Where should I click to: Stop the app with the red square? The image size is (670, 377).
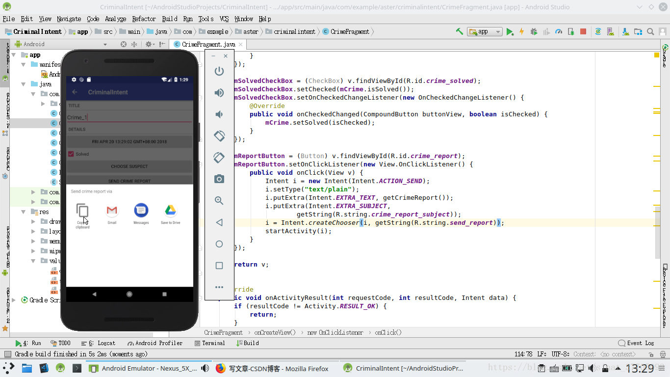point(583,31)
